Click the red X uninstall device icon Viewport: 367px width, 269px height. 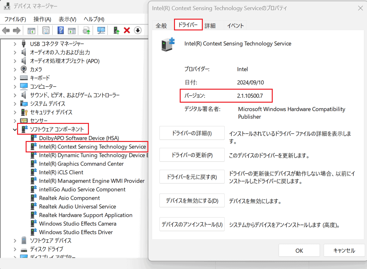click(x=127, y=30)
